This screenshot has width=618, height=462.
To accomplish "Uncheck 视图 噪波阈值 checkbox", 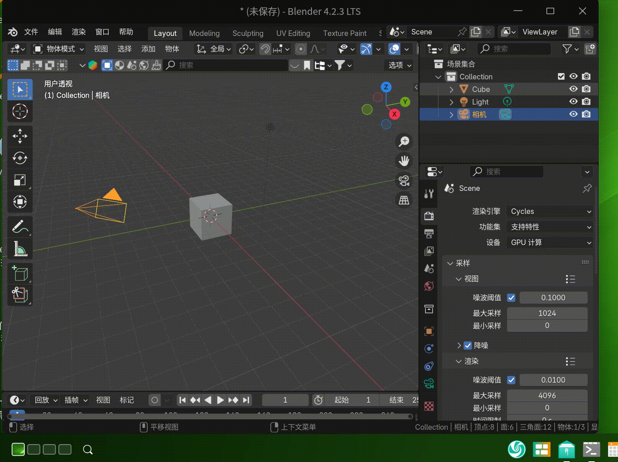I will click(511, 298).
